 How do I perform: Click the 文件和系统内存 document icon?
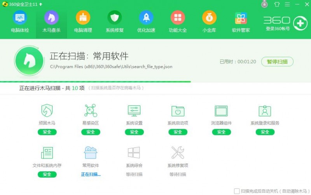(x=47, y=153)
